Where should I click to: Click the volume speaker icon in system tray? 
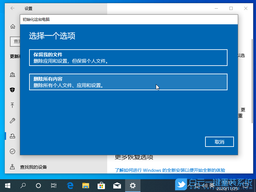[x=205, y=185]
